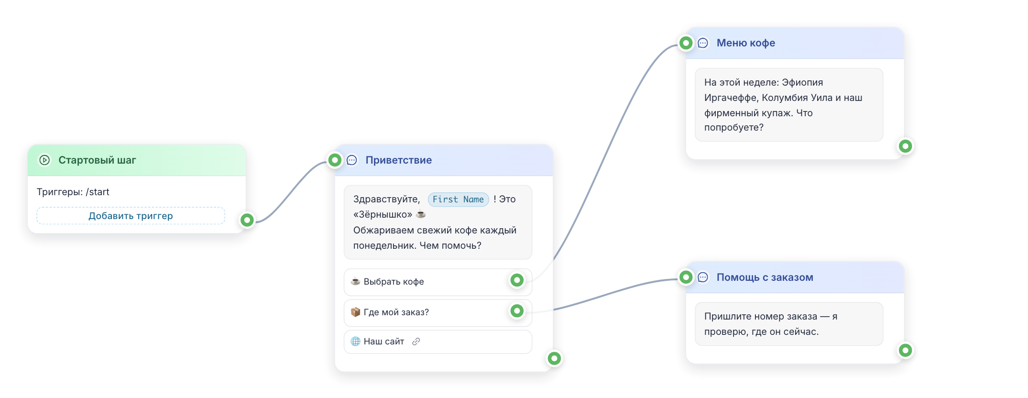Image resolution: width=1028 pixels, height=398 pixels.
Task: Select the Помощь с заказом node title
Action: click(765, 277)
